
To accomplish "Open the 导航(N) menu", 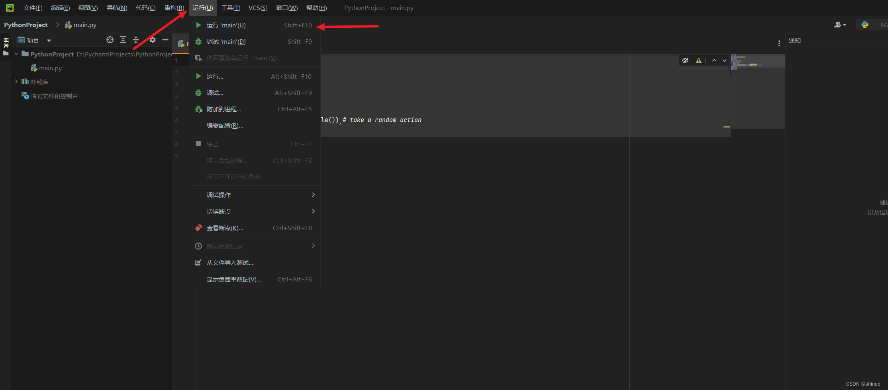I will (117, 8).
